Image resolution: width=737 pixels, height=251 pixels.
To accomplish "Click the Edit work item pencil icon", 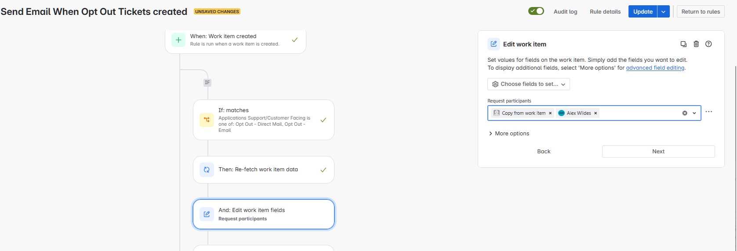I will point(494,44).
